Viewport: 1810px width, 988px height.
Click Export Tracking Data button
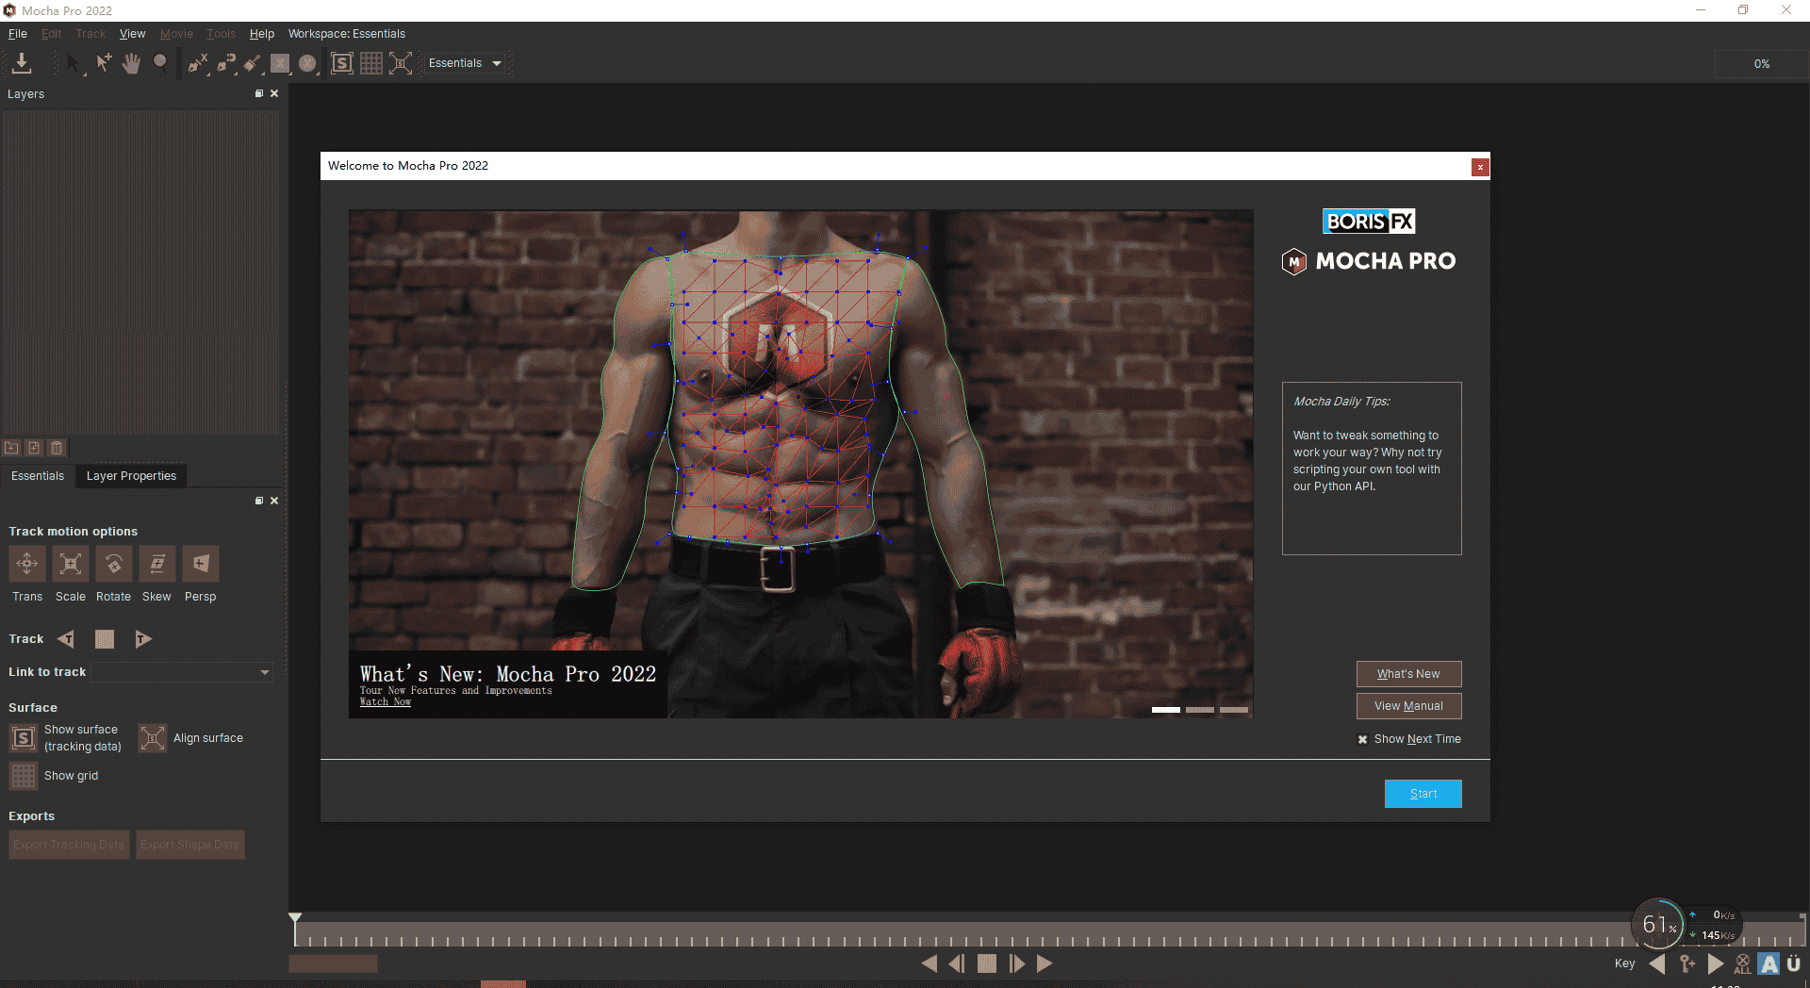coord(69,845)
